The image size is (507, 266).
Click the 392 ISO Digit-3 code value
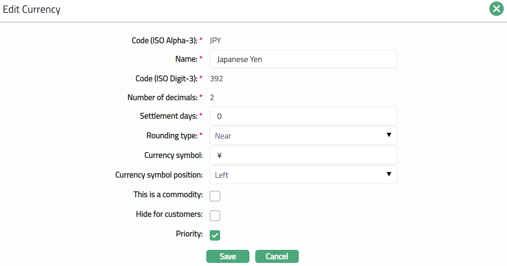[216, 79]
